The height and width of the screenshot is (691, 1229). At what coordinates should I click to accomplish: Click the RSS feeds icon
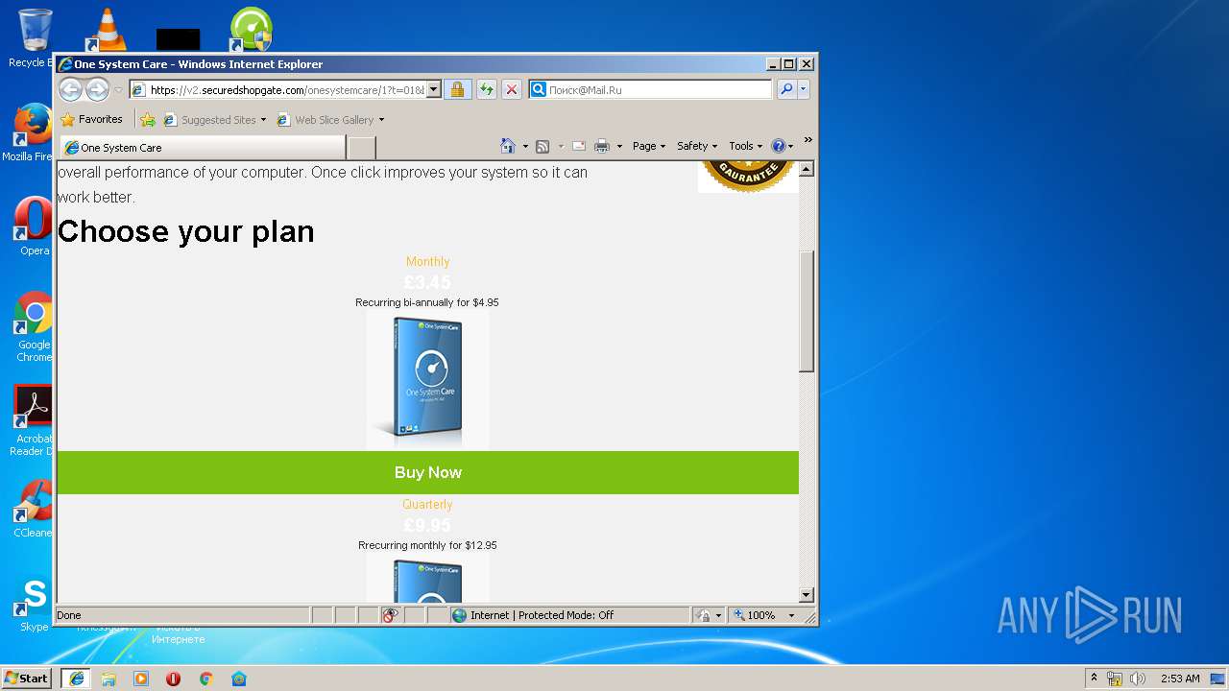coord(542,146)
